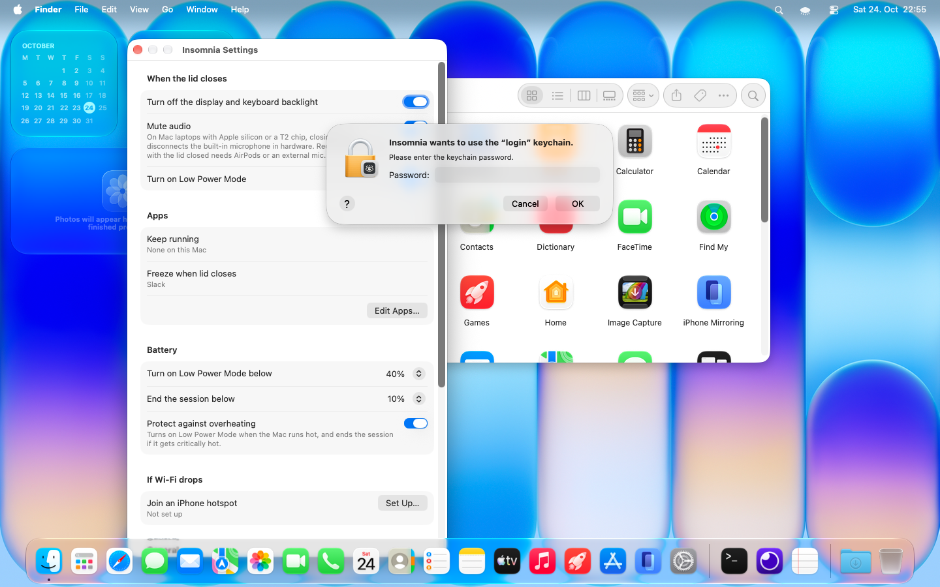Open Finder group-by dropdown in toolbar
This screenshot has width=940, height=587.
click(x=643, y=96)
